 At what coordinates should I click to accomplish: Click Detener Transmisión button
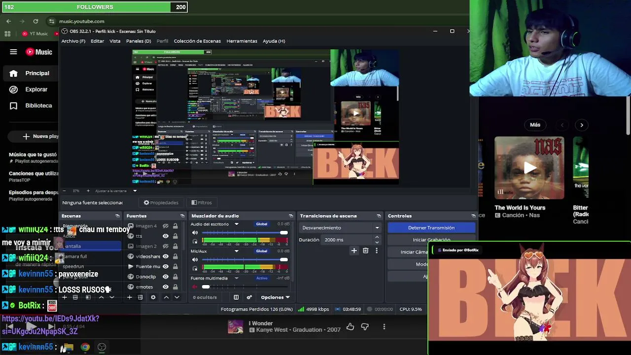coord(431,228)
